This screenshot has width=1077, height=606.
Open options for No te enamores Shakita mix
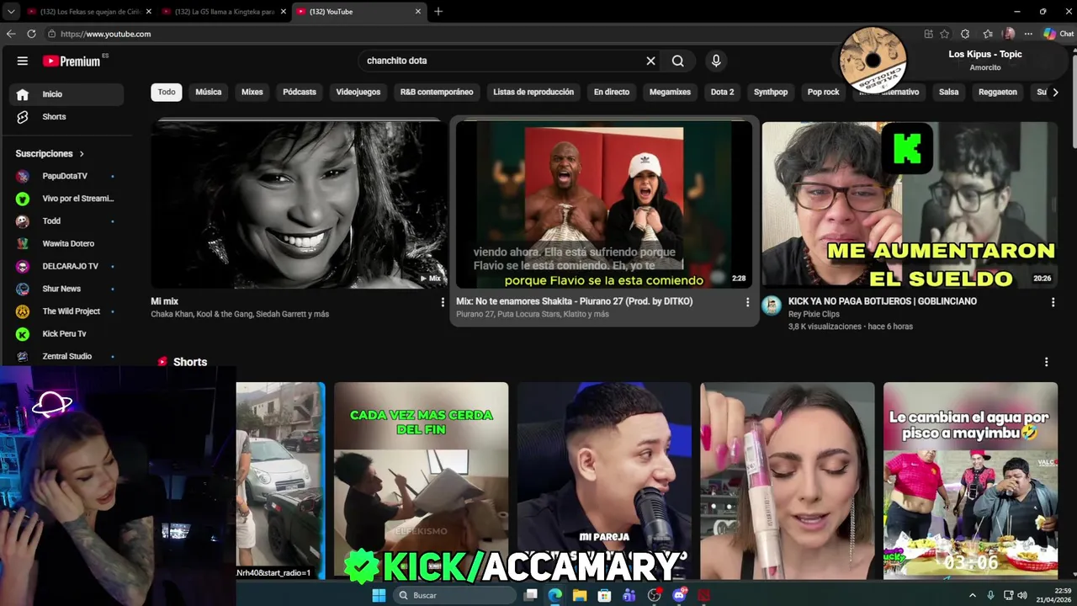tap(747, 302)
